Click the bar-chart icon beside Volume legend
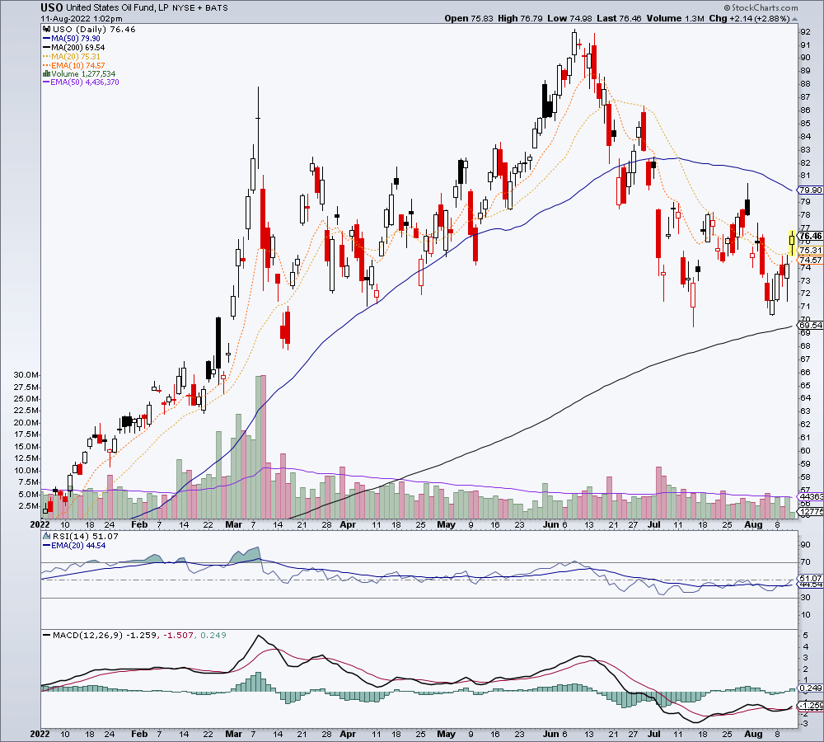The image size is (824, 742). [47, 74]
